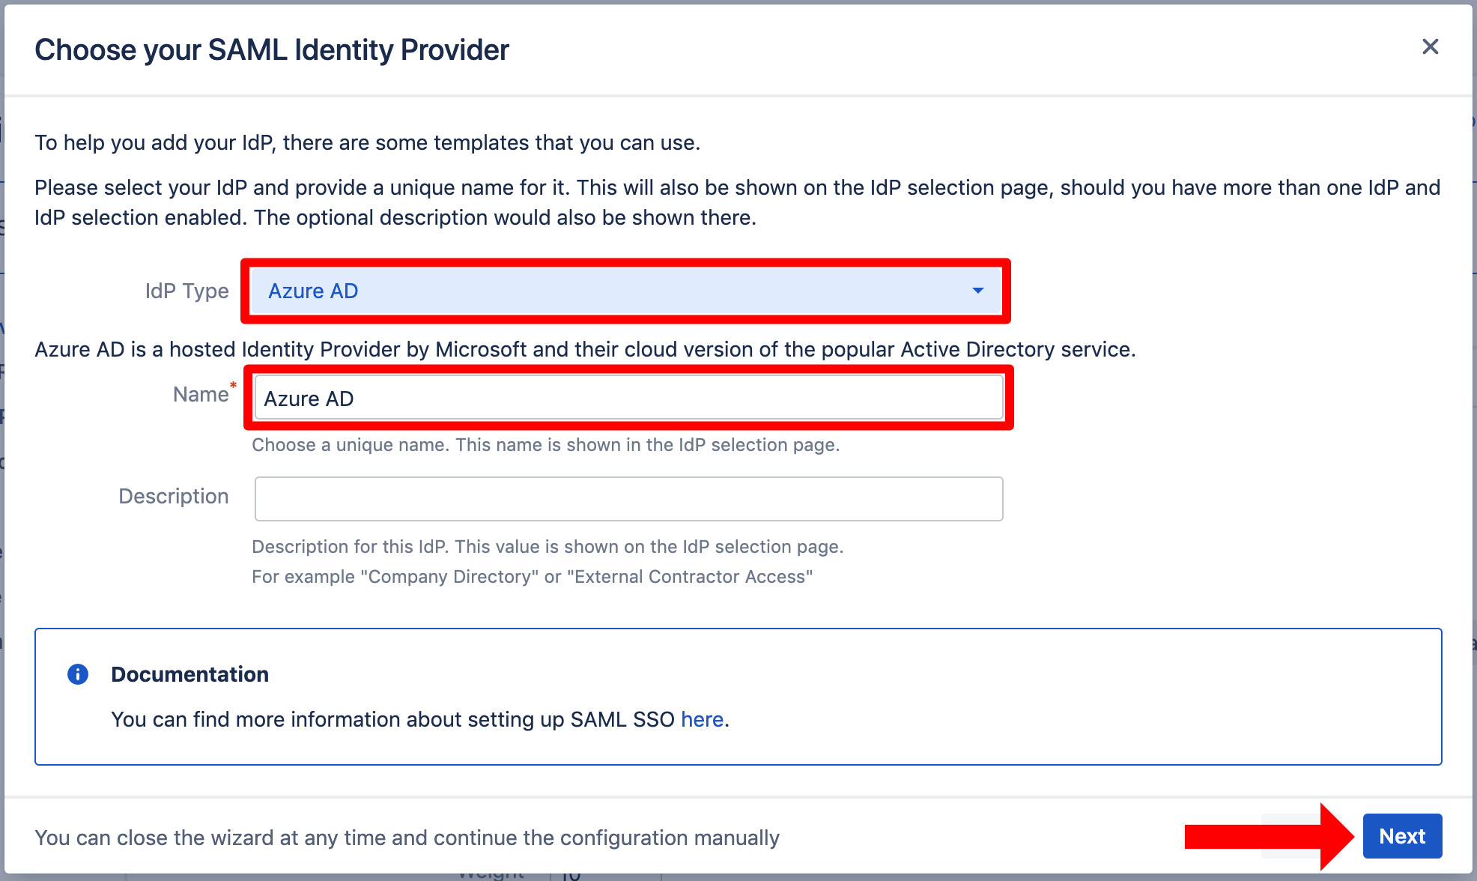This screenshot has width=1477, height=881.
Task: Click the dialog title 'Choose your SAML Identity Provider'
Action: [x=272, y=50]
